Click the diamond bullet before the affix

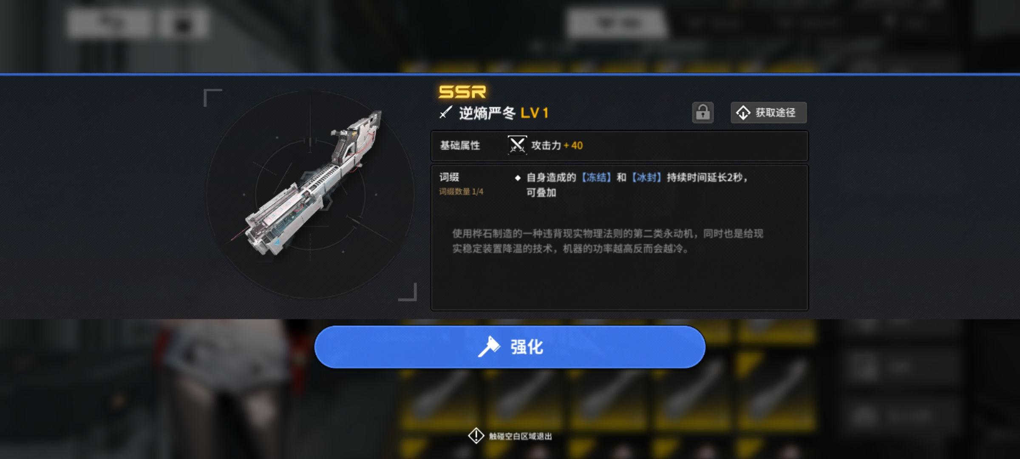click(518, 178)
